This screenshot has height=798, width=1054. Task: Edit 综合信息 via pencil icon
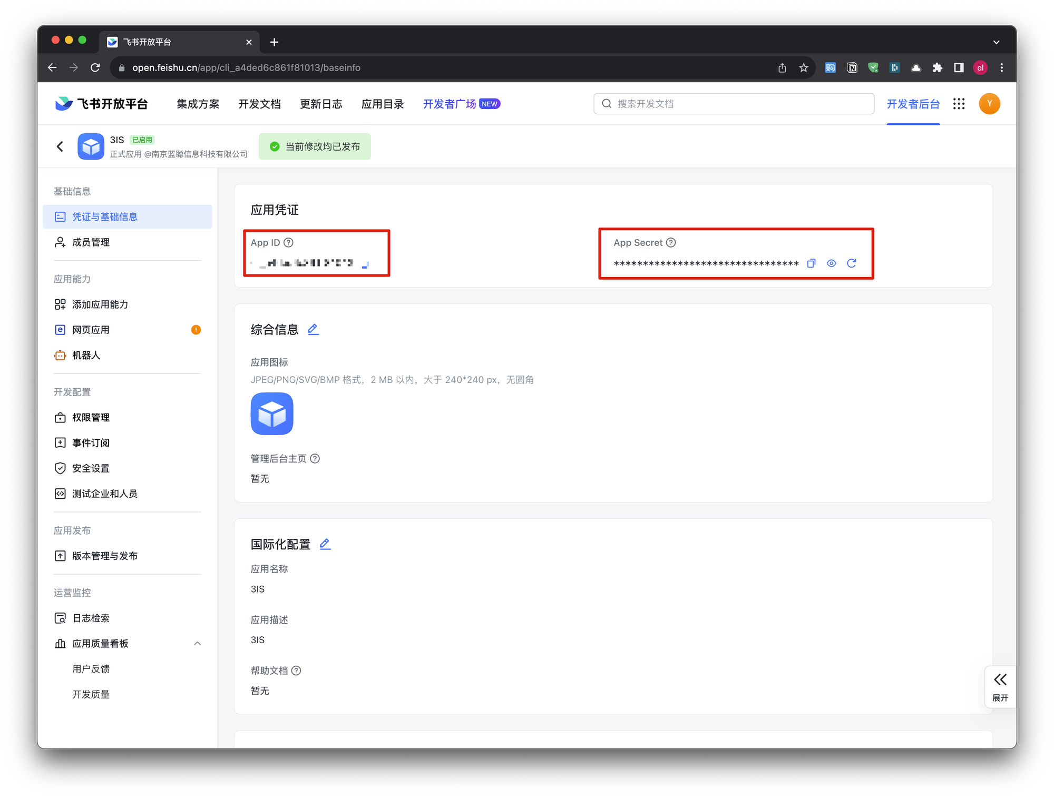tap(313, 329)
